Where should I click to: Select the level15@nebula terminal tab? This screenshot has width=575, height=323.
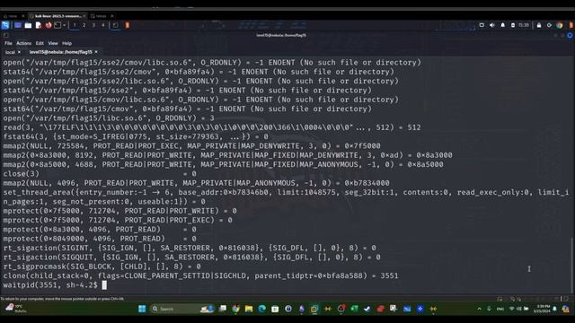[x=60, y=52]
